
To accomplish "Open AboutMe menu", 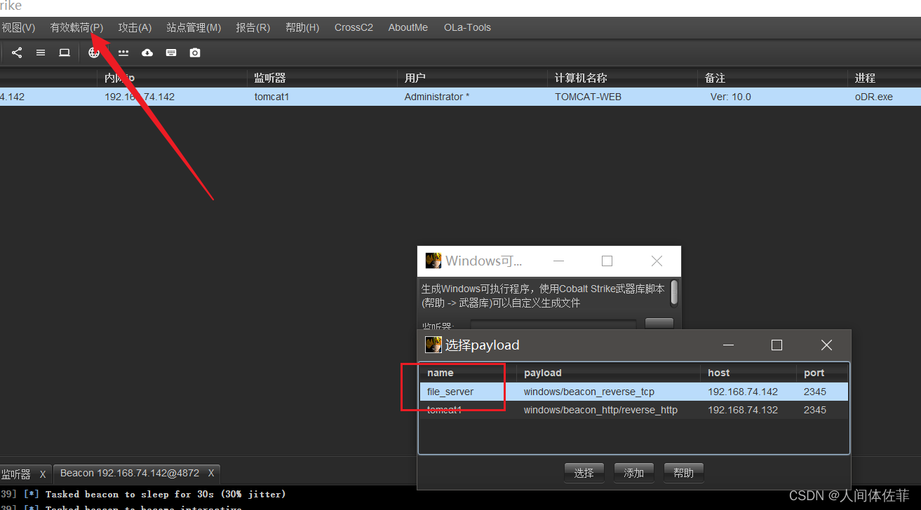I will point(408,27).
